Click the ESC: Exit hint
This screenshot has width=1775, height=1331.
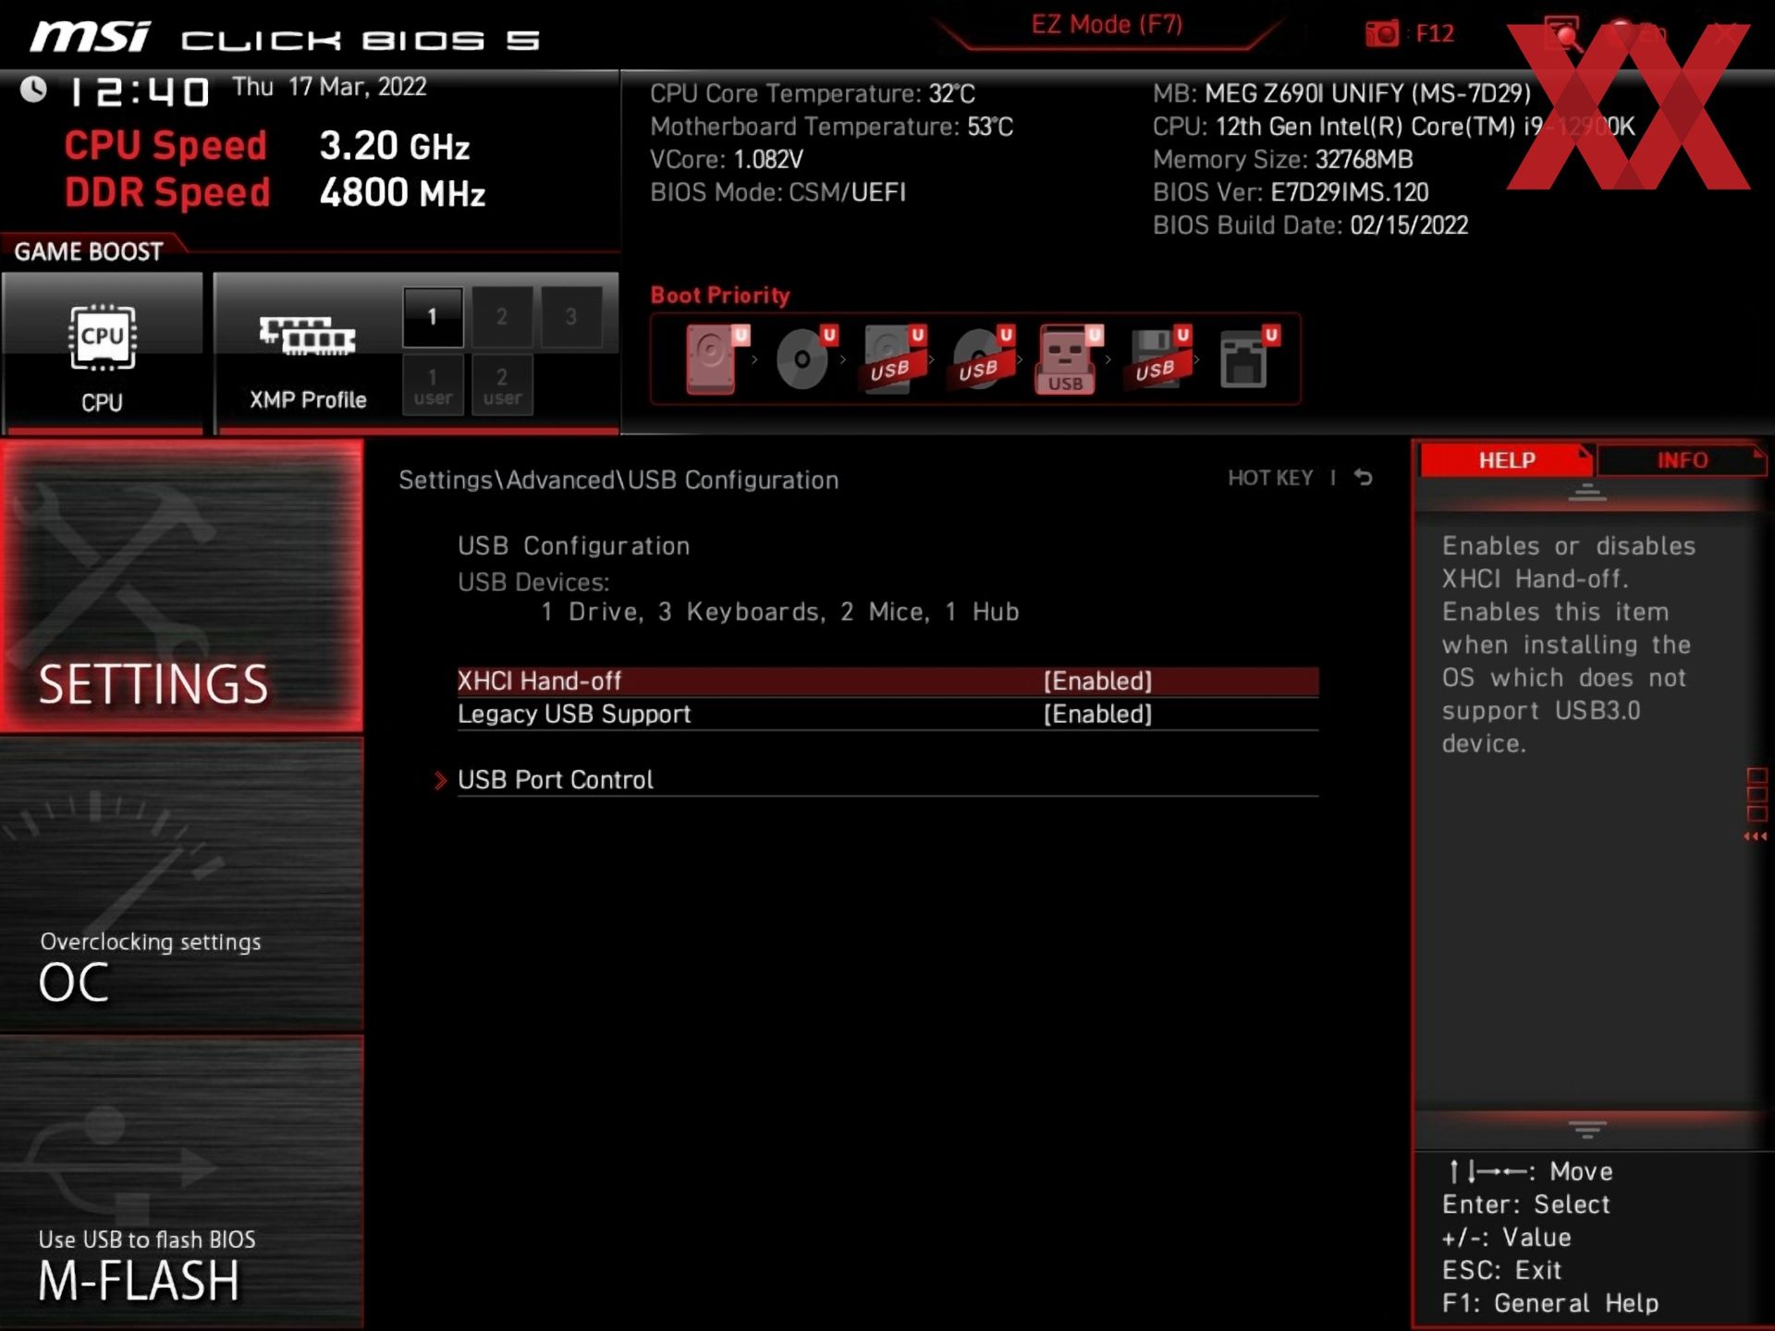(1501, 1270)
